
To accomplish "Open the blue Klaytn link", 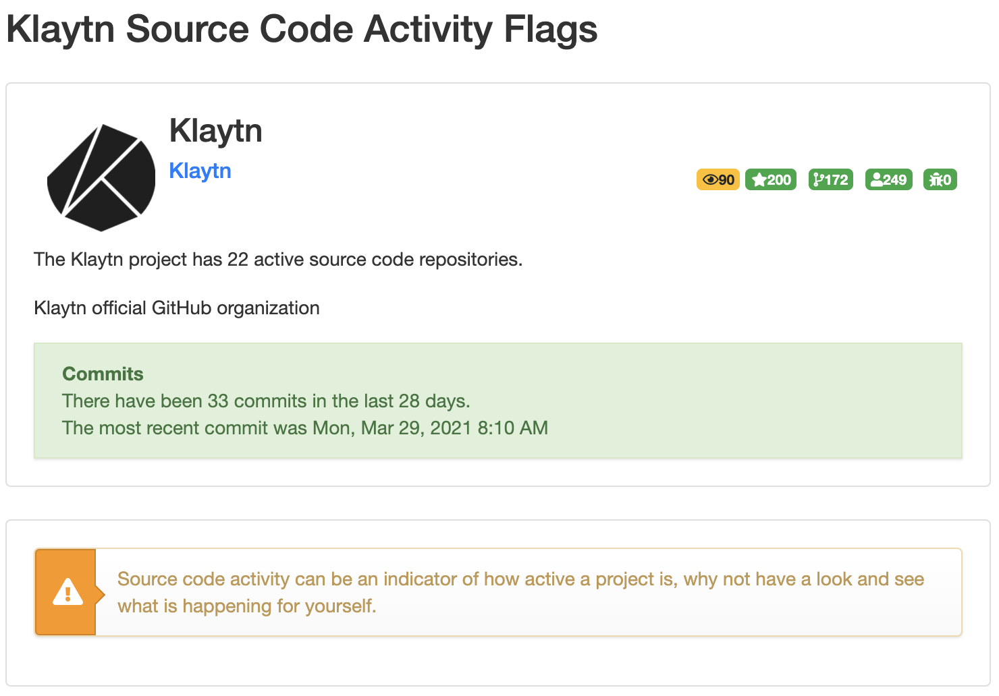I will pyautogui.click(x=200, y=171).
